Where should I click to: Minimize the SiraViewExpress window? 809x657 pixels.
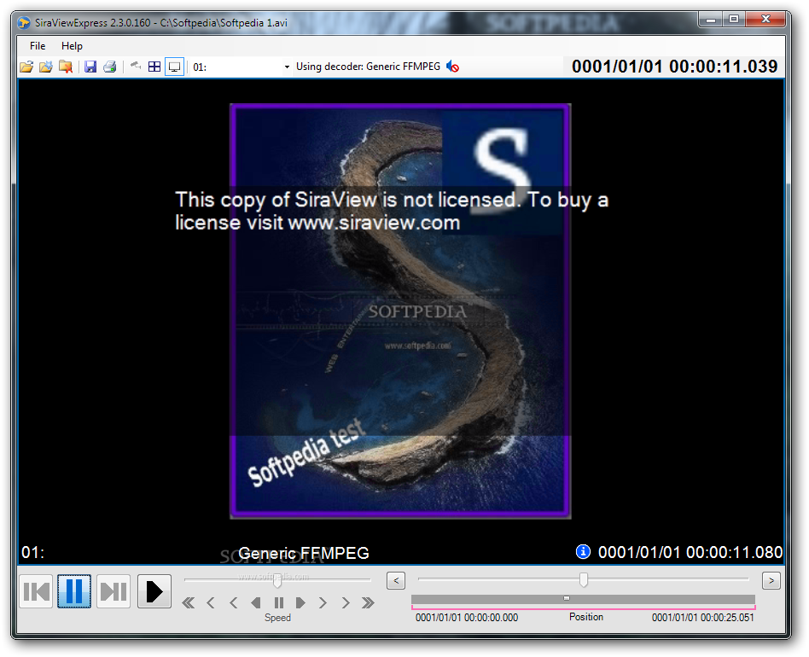[711, 19]
